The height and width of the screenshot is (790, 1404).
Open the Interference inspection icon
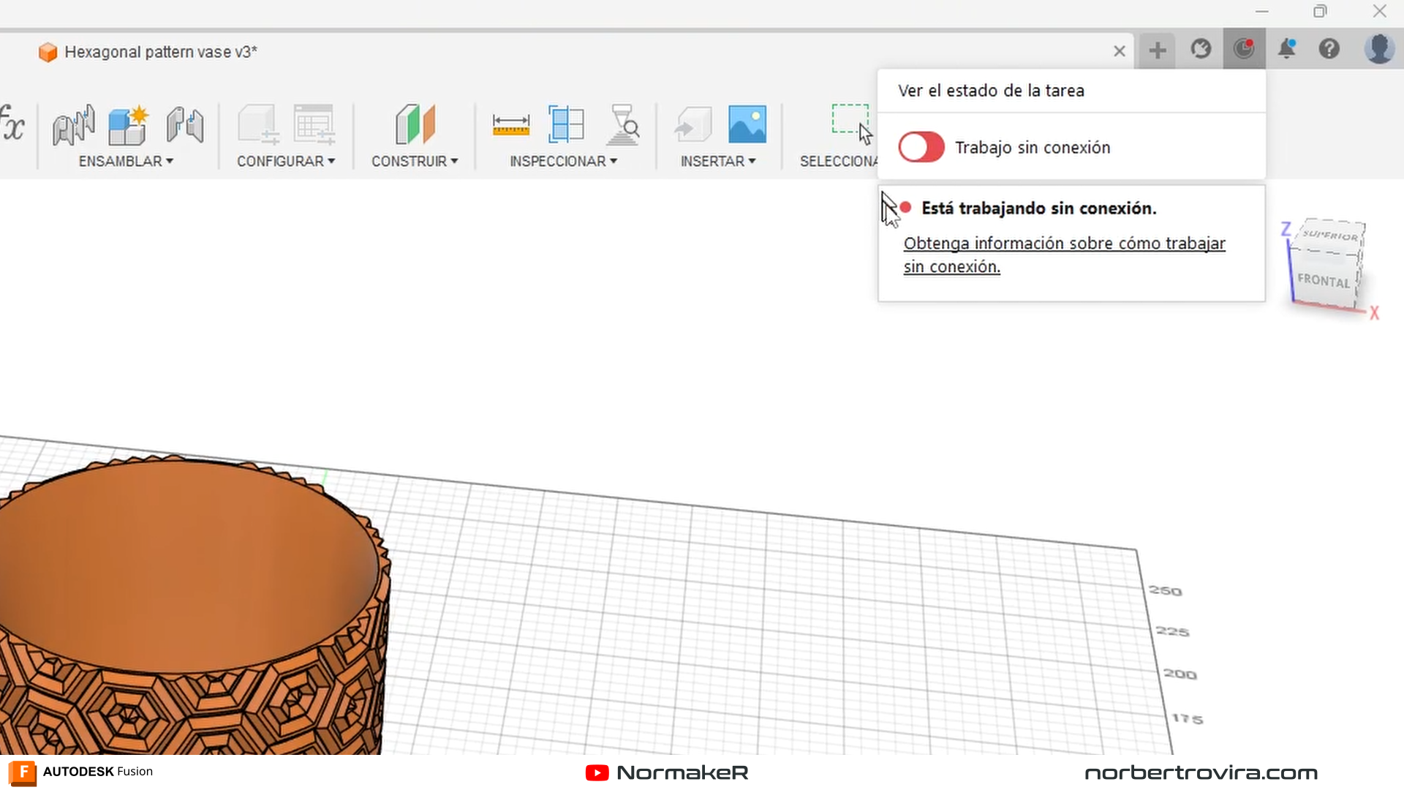click(x=566, y=124)
